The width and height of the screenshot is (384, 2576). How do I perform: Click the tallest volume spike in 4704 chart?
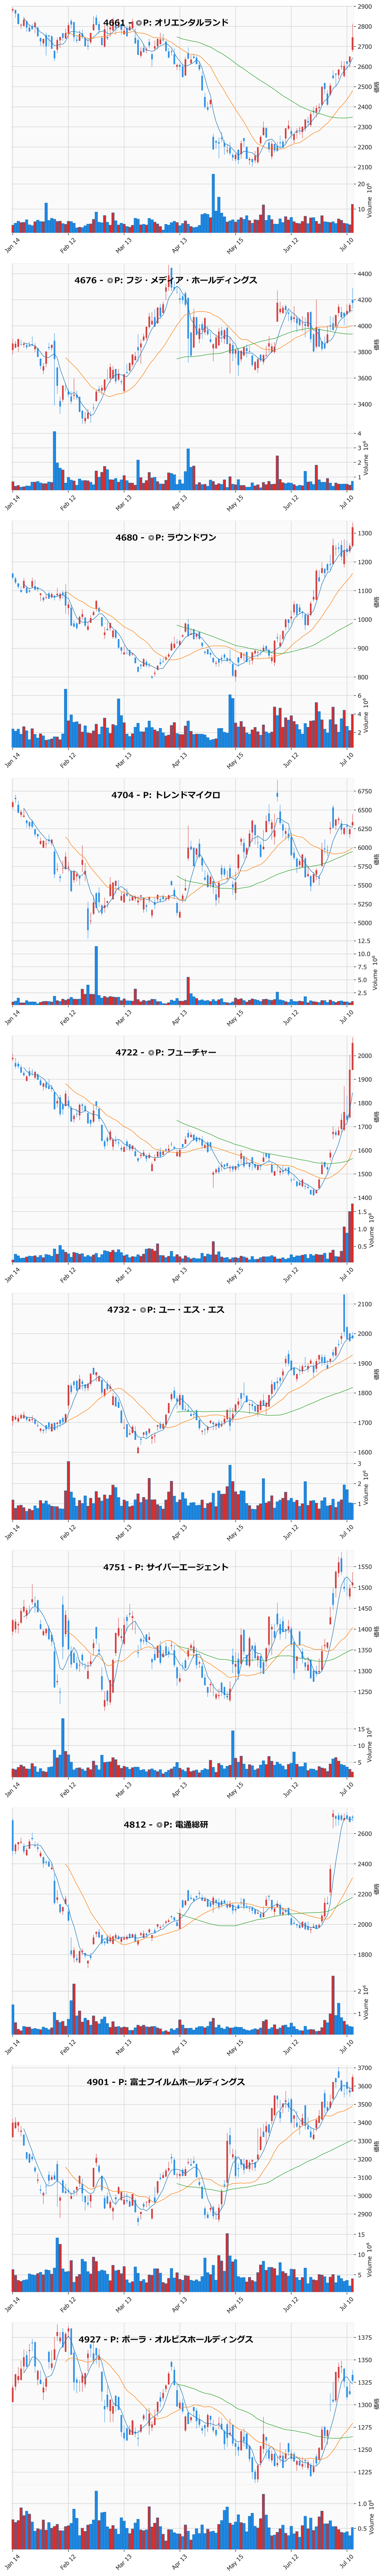point(97,975)
